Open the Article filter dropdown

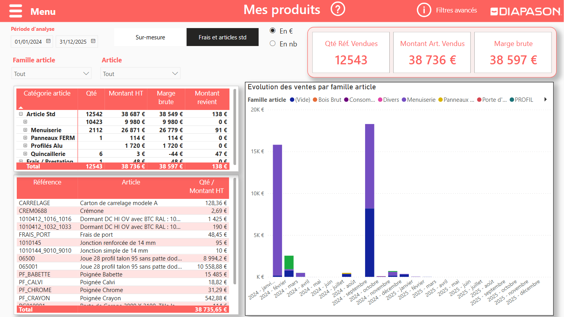pos(140,74)
